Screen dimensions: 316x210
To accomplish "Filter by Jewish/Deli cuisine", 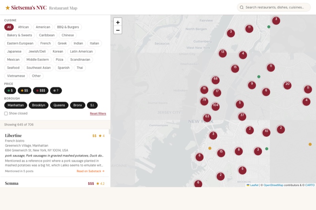I will (x=37, y=52).
